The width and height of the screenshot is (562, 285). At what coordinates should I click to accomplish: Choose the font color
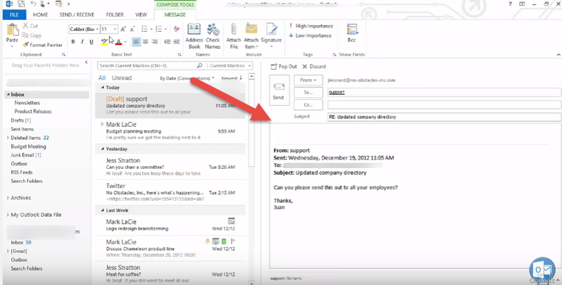[x=119, y=41]
